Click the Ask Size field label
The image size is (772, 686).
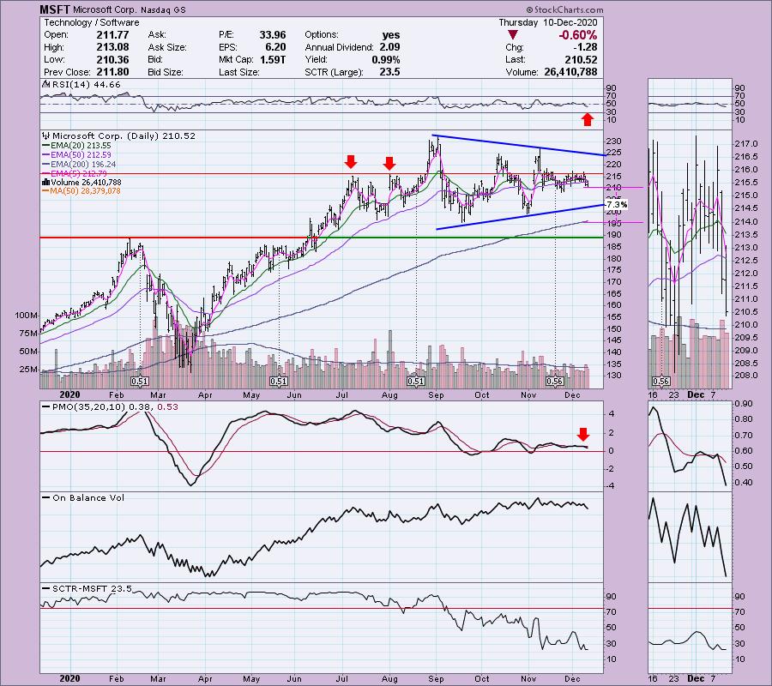click(x=167, y=47)
